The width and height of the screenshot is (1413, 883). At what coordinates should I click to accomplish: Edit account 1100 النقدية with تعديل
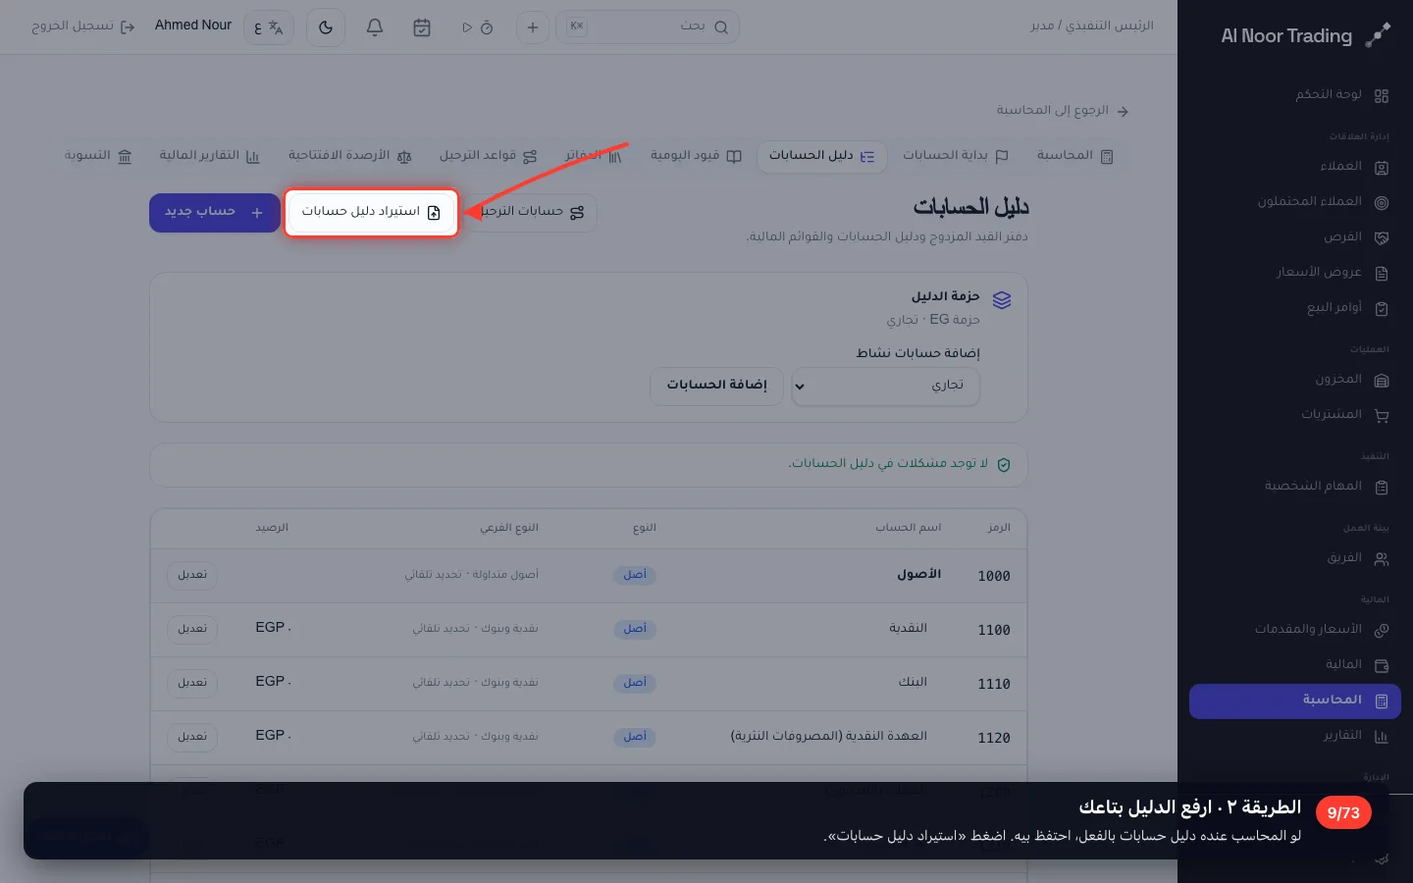click(x=192, y=629)
